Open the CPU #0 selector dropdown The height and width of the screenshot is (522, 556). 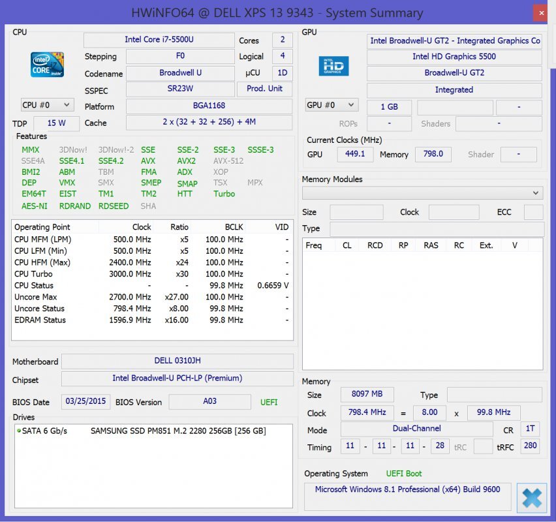(48, 104)
